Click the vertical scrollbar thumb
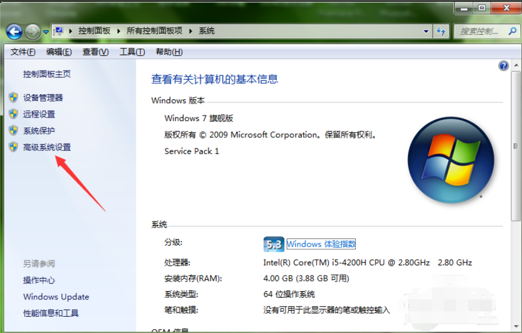 [515, 144]
